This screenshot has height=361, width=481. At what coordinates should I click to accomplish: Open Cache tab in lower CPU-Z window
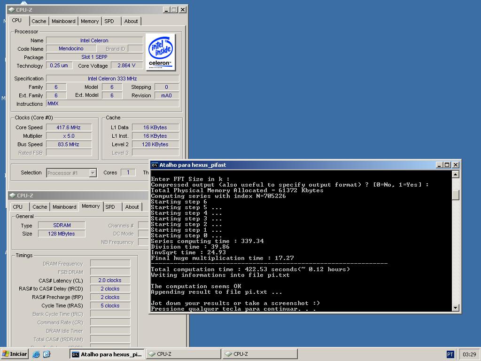(x=40, y=207)
